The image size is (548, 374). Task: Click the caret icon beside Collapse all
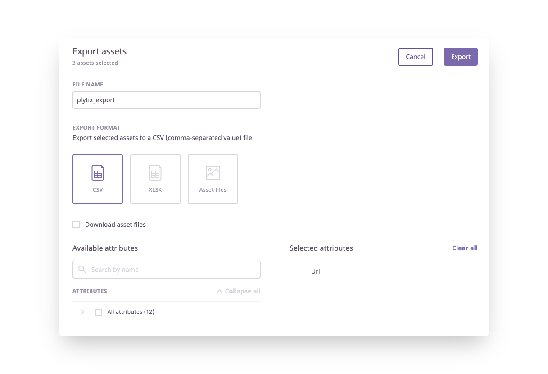[220, 291]
